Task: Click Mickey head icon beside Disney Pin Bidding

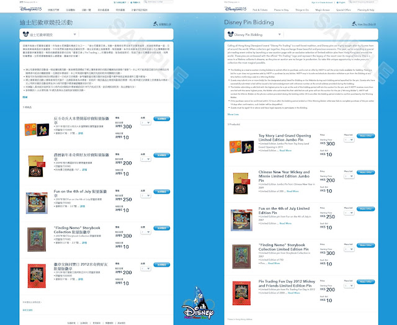Action: [230, 34]
